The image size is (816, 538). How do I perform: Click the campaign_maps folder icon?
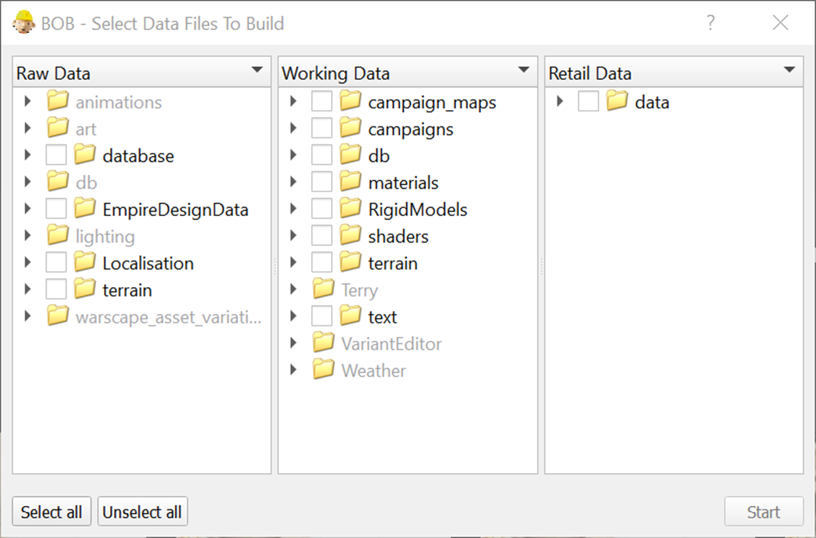[350, 102]
